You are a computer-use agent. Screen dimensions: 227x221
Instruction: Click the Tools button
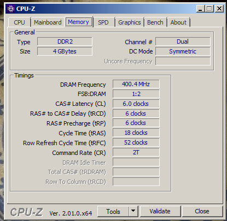(113, 212)
